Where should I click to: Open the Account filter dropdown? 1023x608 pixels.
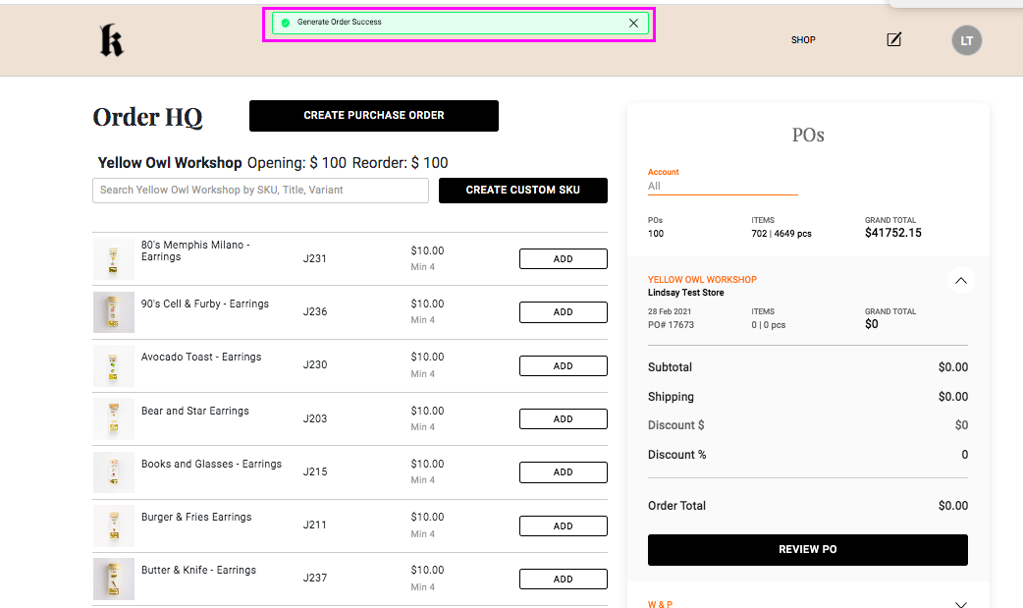[722, 186]
